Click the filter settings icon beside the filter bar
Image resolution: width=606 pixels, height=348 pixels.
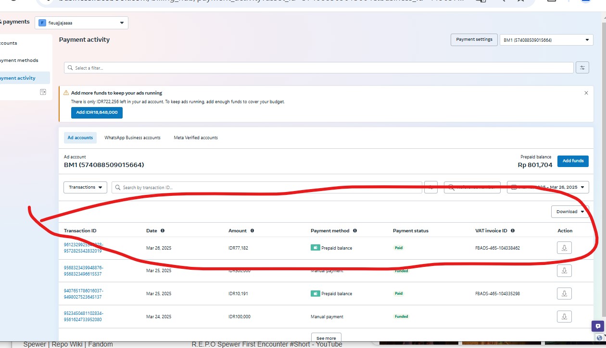(x=582, y=68)
